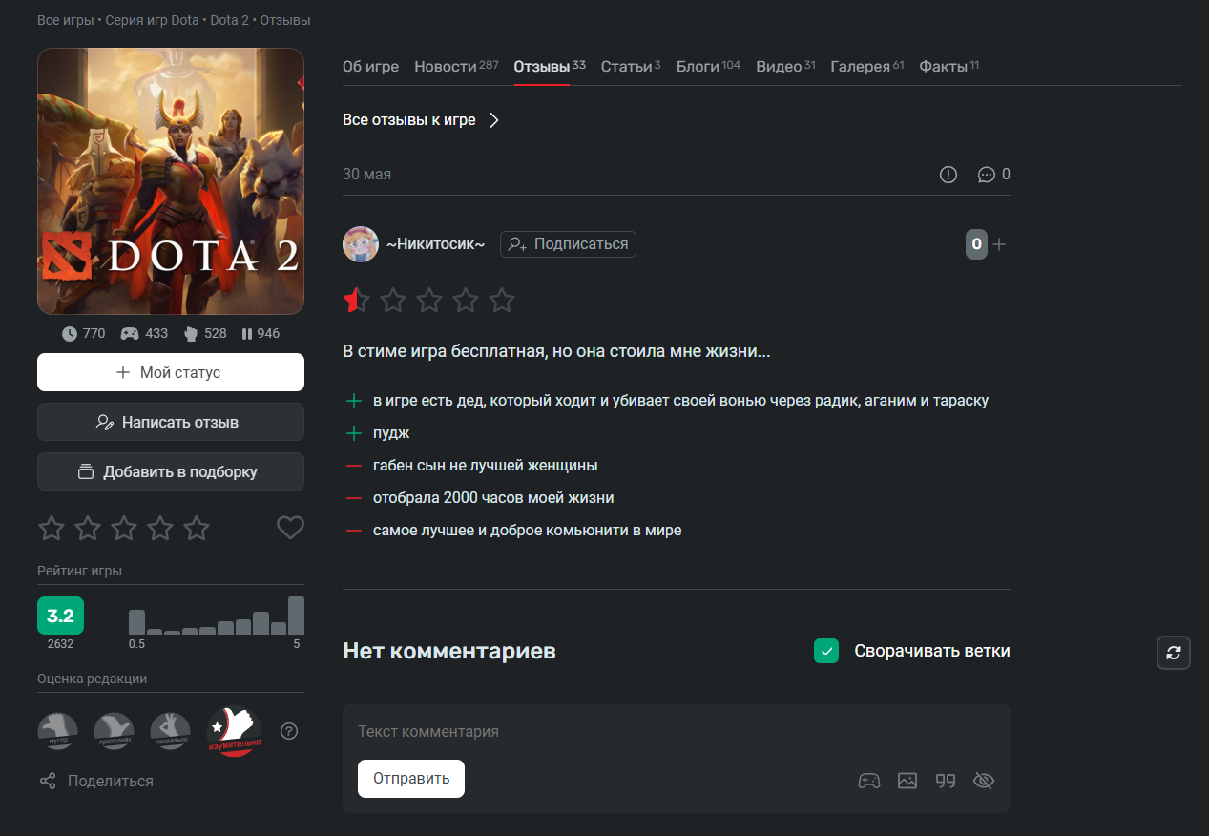The image size is (1209, 836).
Task: Rate the game three stars in sidebar
Action: coord(124,528)
